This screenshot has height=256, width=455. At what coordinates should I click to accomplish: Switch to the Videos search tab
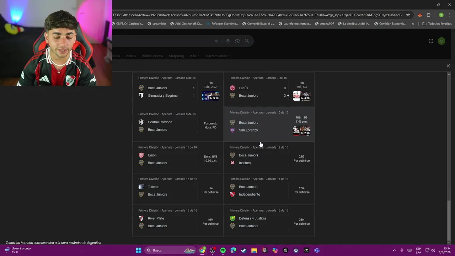(131, 56)
